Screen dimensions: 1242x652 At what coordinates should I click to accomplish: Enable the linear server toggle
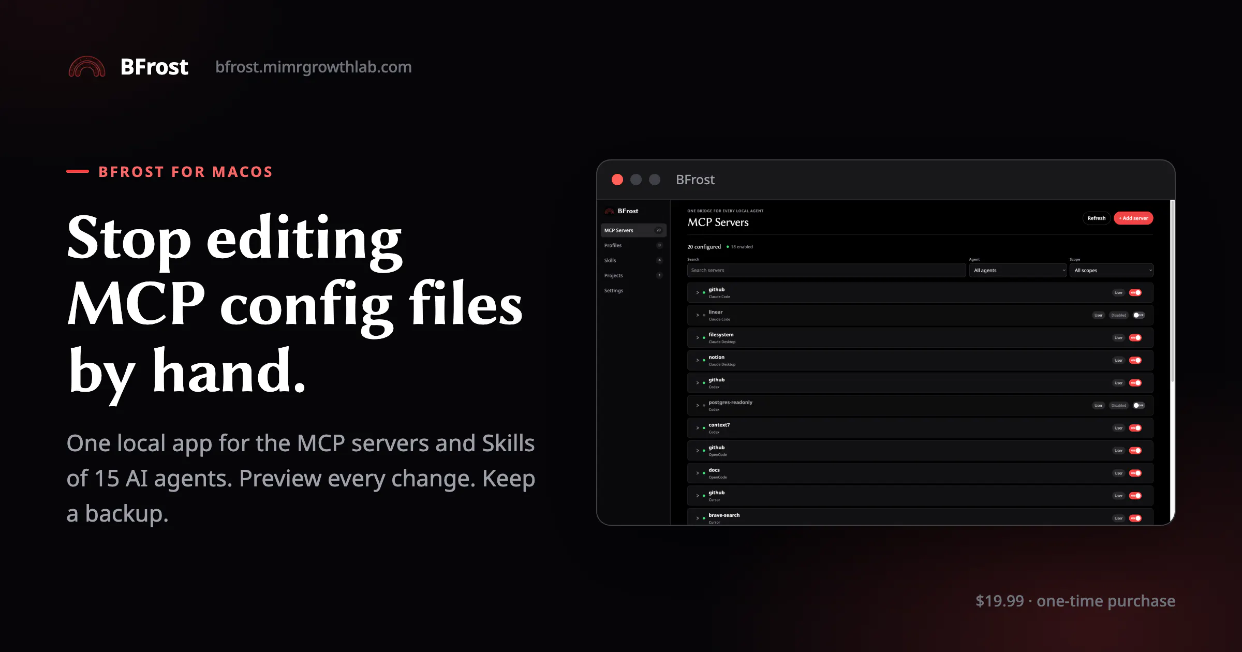[1138, 315]
